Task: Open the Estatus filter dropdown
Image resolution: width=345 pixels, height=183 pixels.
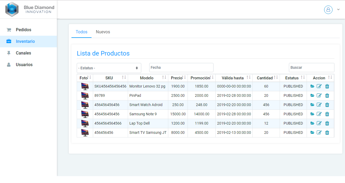Action: coord(109,68)
